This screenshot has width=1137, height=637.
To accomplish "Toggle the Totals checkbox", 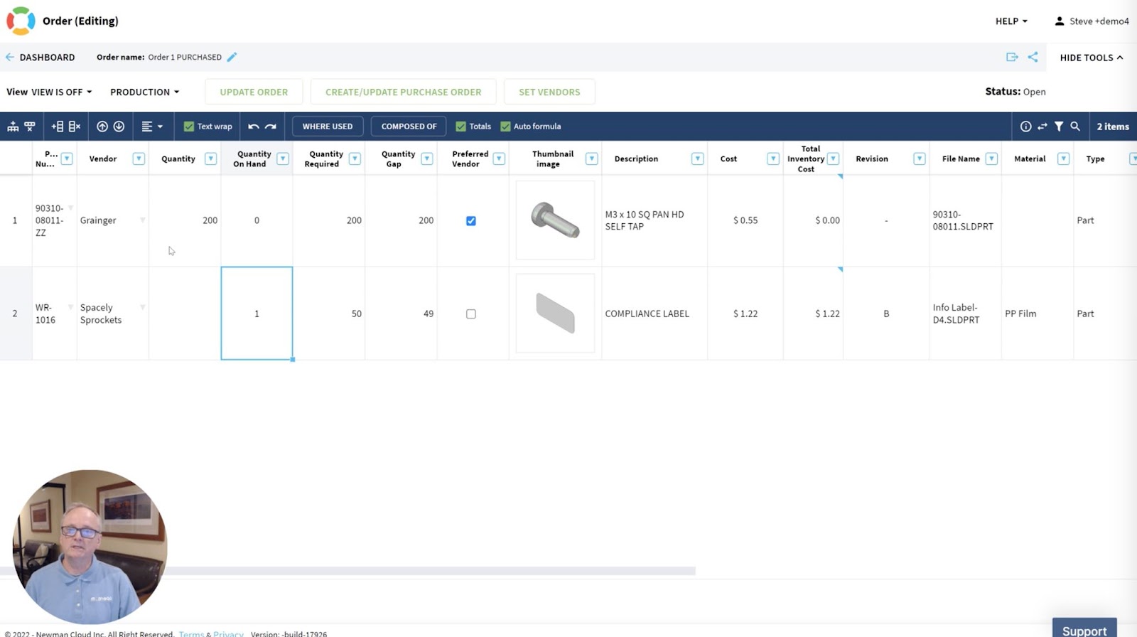I will pos(461,127).
